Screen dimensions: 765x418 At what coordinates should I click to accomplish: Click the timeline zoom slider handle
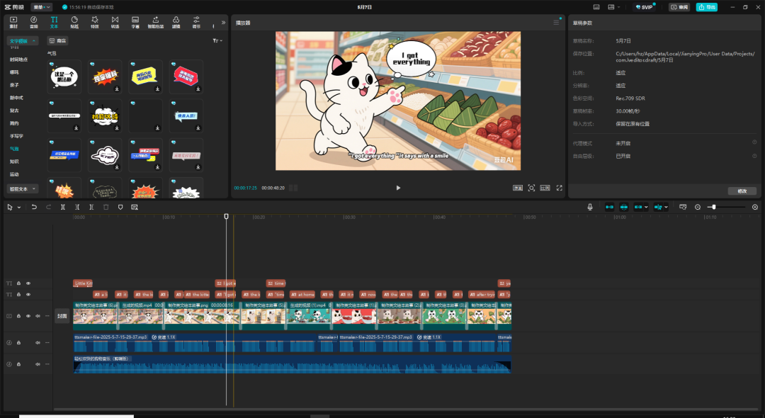(713, 207)
